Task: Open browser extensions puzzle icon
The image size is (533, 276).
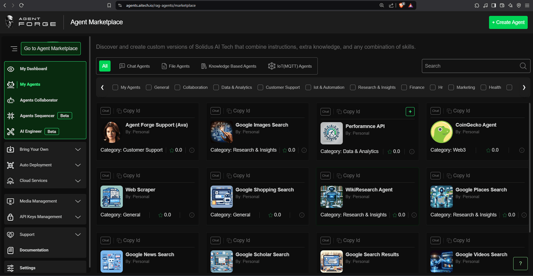Action: tap(477, 5)
